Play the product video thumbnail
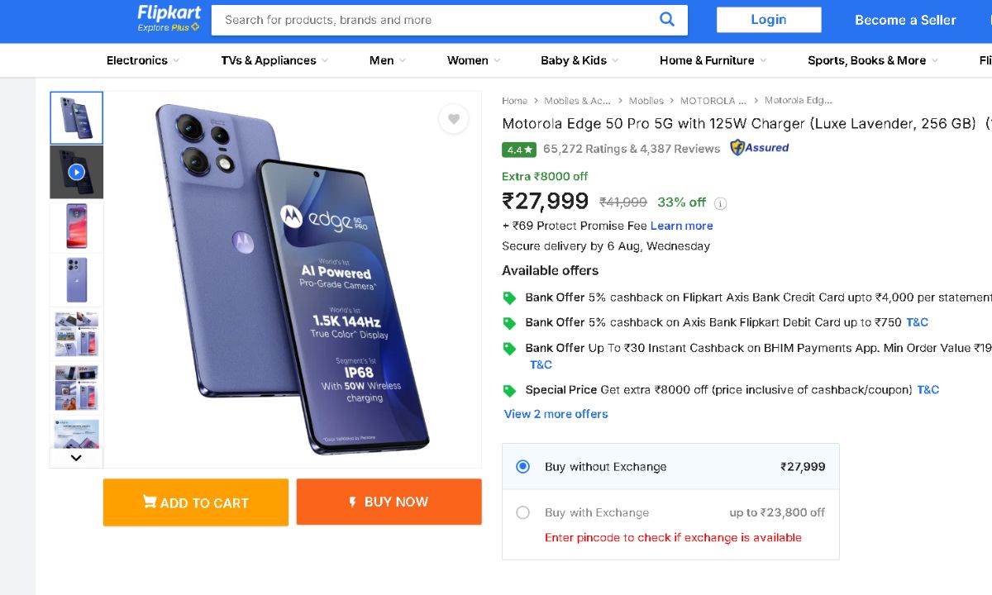This screenshot has width=992, height=595. 76,171
